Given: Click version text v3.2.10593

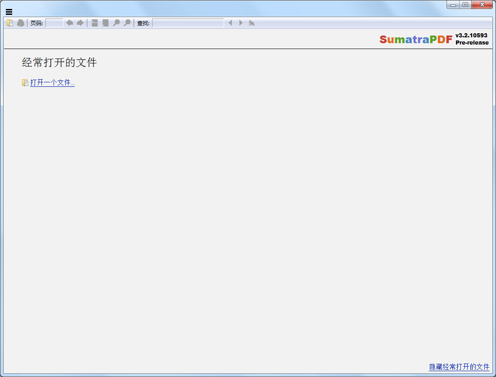Looking at the screenshot, I should tap(471, 36).
